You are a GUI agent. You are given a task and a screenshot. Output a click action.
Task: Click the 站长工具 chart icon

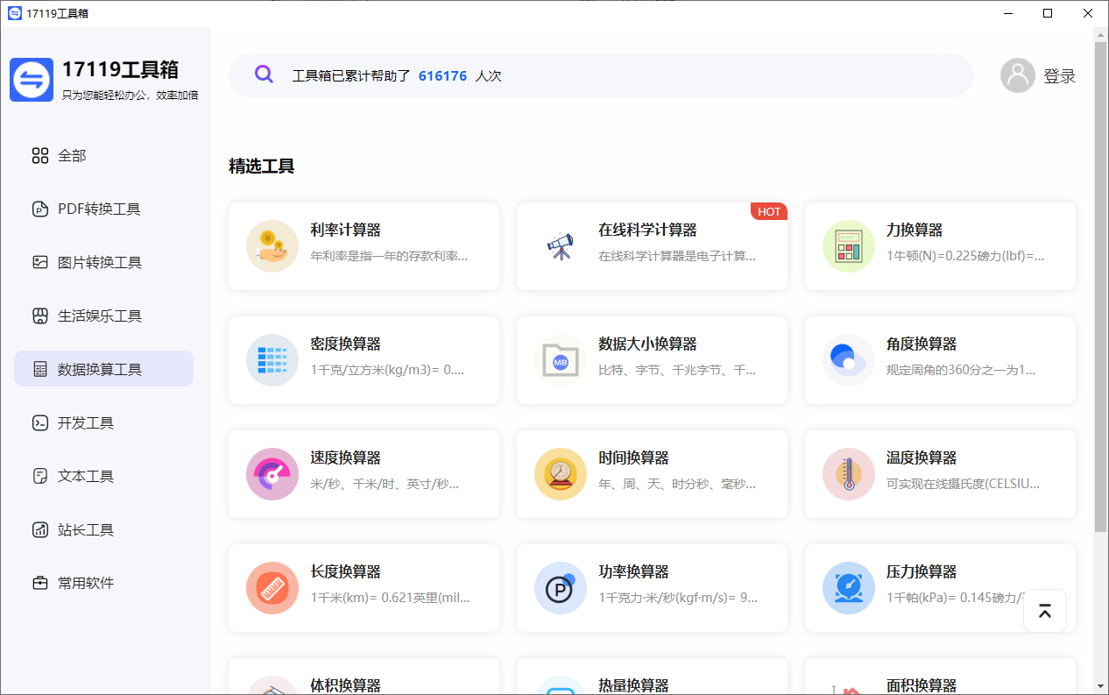[40, 529]
